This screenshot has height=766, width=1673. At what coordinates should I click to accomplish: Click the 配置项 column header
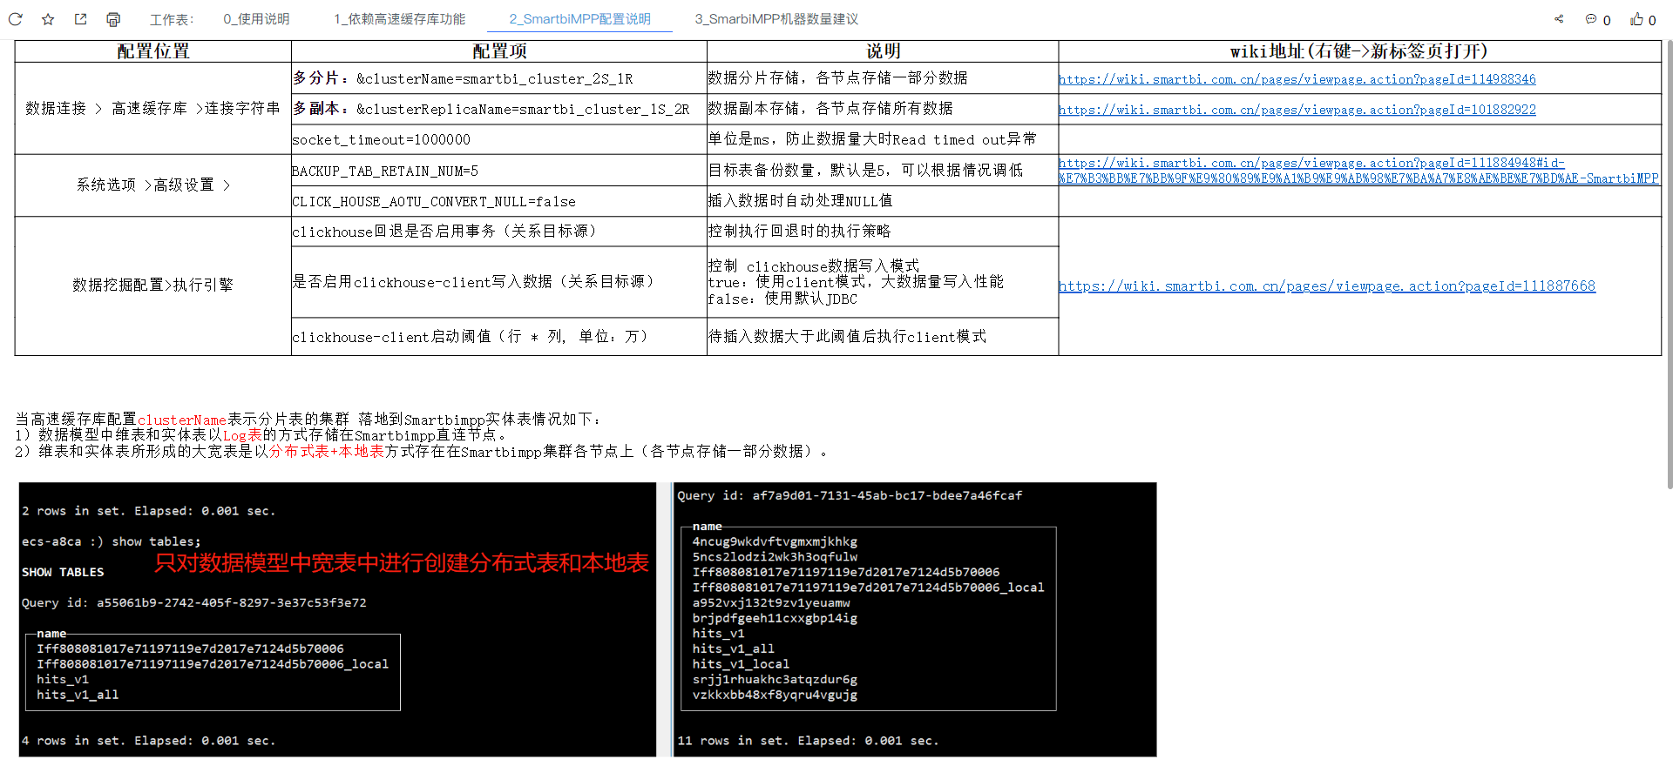[x=499, y=51]
